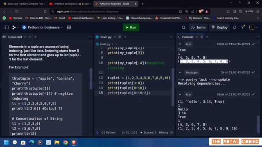Viewport: 262px width, 147px height.
Task: Click the main.py editor vertical scrollbar
Action: [x=173, y=87]
